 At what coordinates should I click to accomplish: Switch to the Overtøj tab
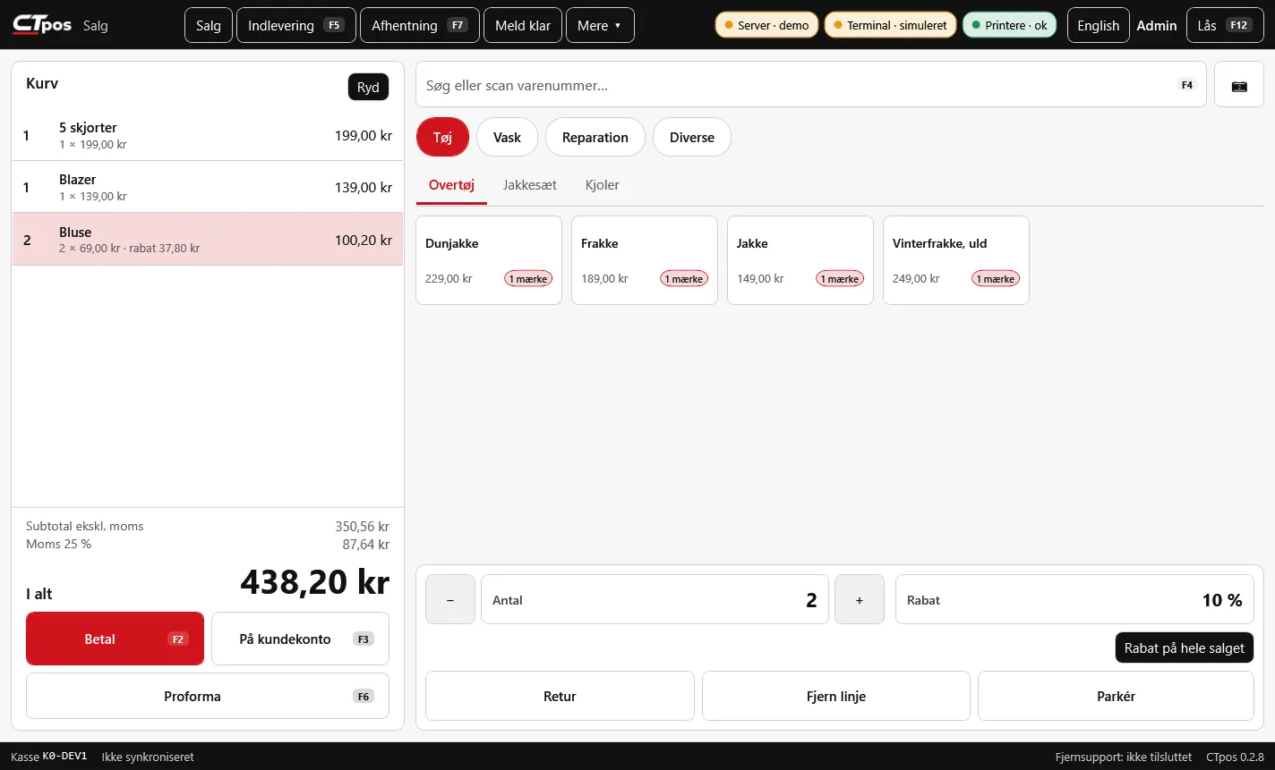tap(451, 185)
